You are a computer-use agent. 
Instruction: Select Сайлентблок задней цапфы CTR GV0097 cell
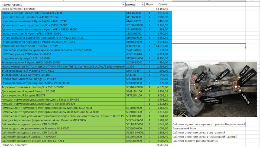click(x=63, y=136)
